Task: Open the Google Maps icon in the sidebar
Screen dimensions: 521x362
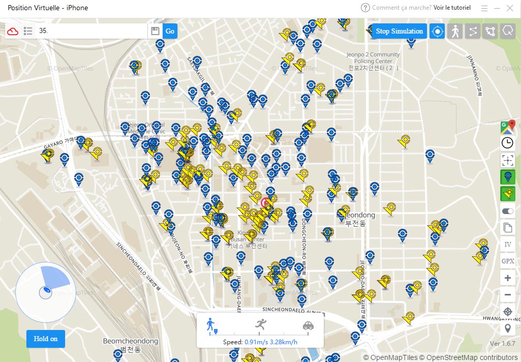Action: pos(508,127)
